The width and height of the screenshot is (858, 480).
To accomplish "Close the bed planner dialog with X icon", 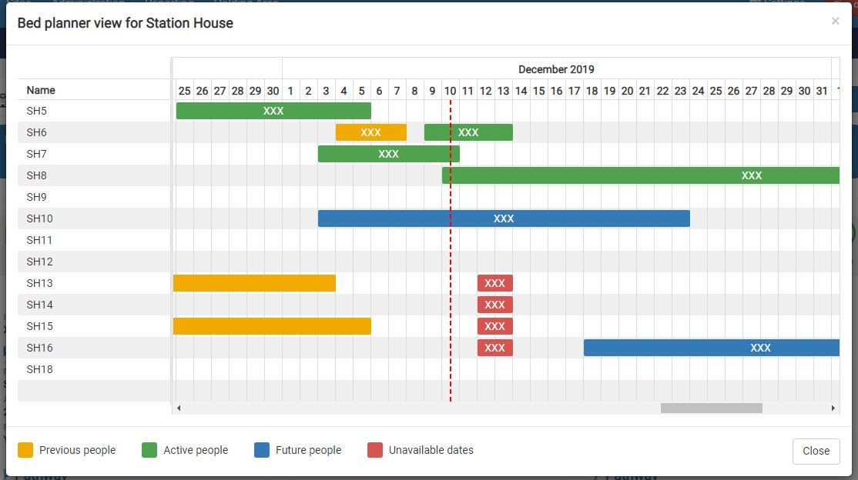I will click(835, 22).
